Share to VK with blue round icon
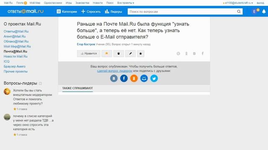The width and height of the screenshot is (268, 150). tap(114, 78)
